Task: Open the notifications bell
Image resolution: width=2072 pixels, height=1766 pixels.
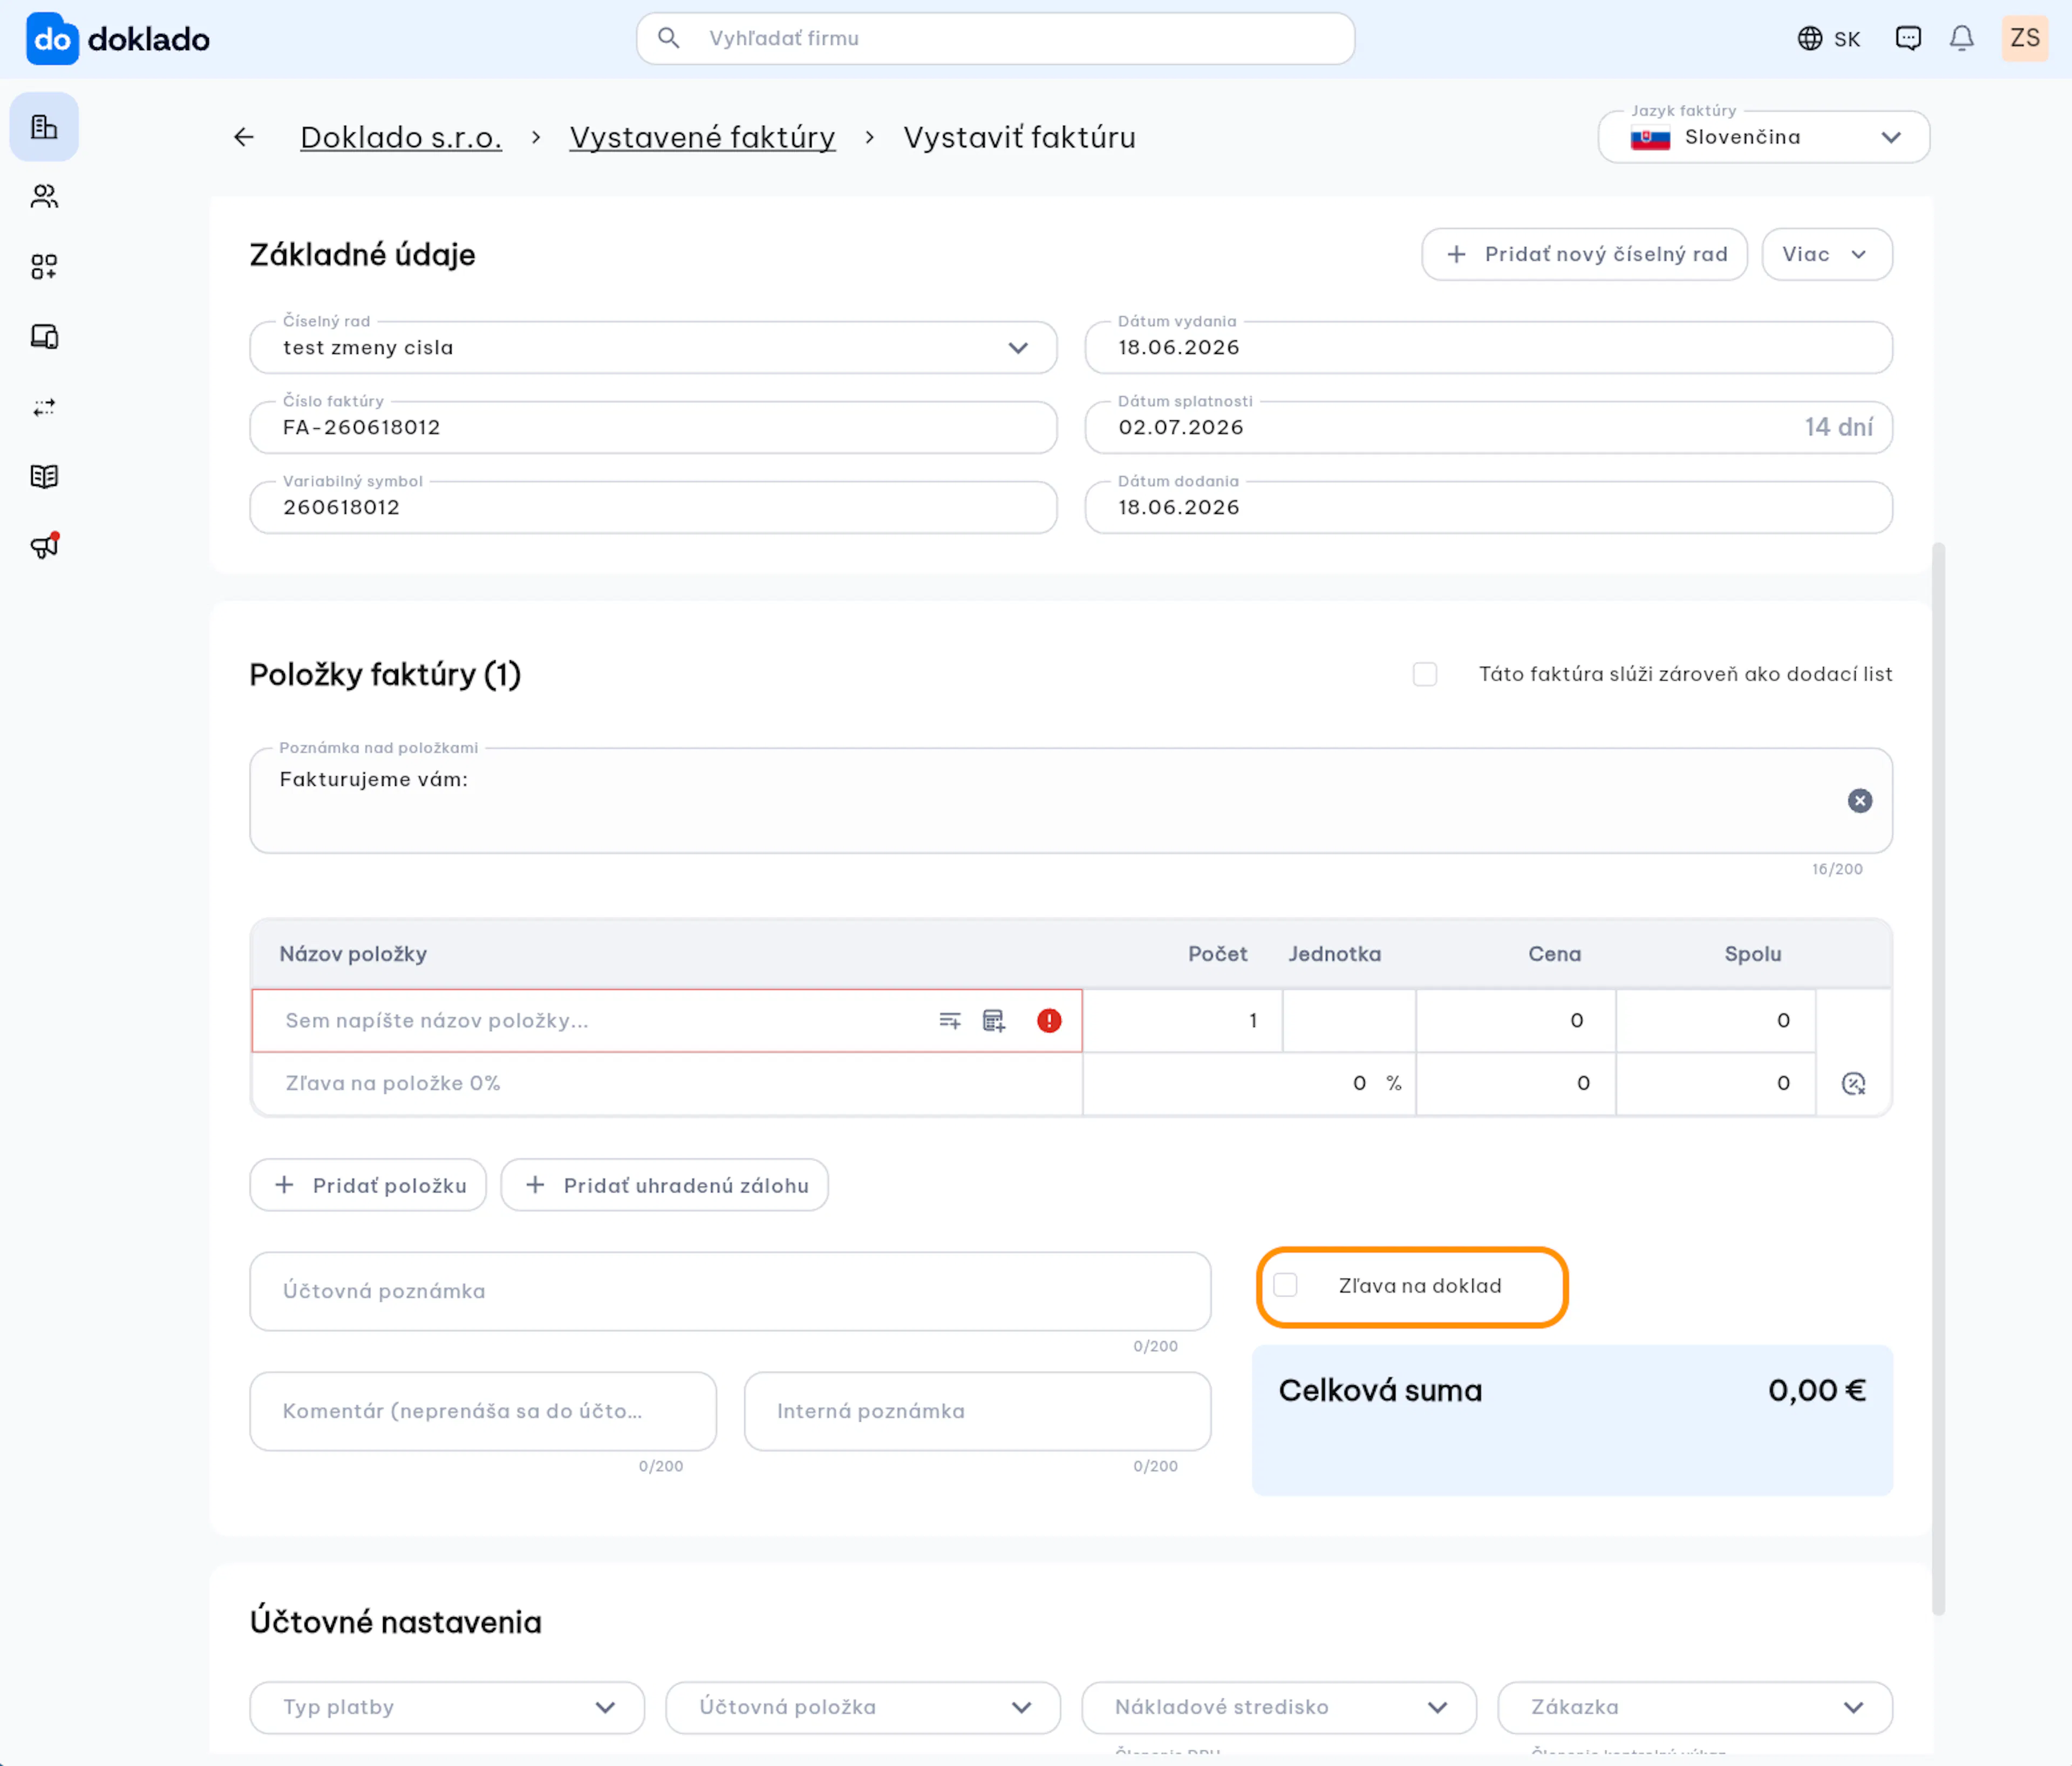Action: tap(1962, 38)
